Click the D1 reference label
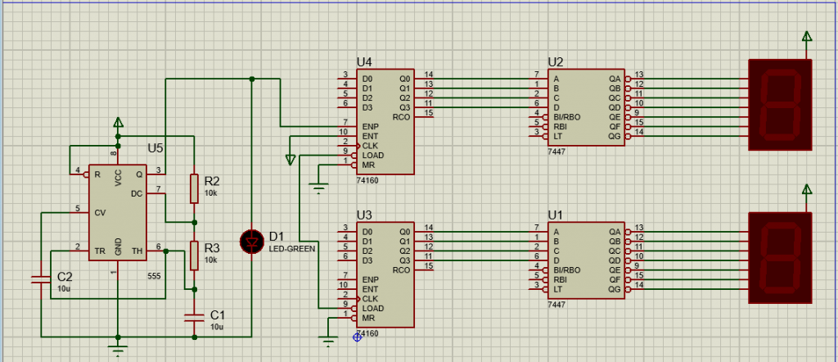838x362 pixels. [278, 237]
